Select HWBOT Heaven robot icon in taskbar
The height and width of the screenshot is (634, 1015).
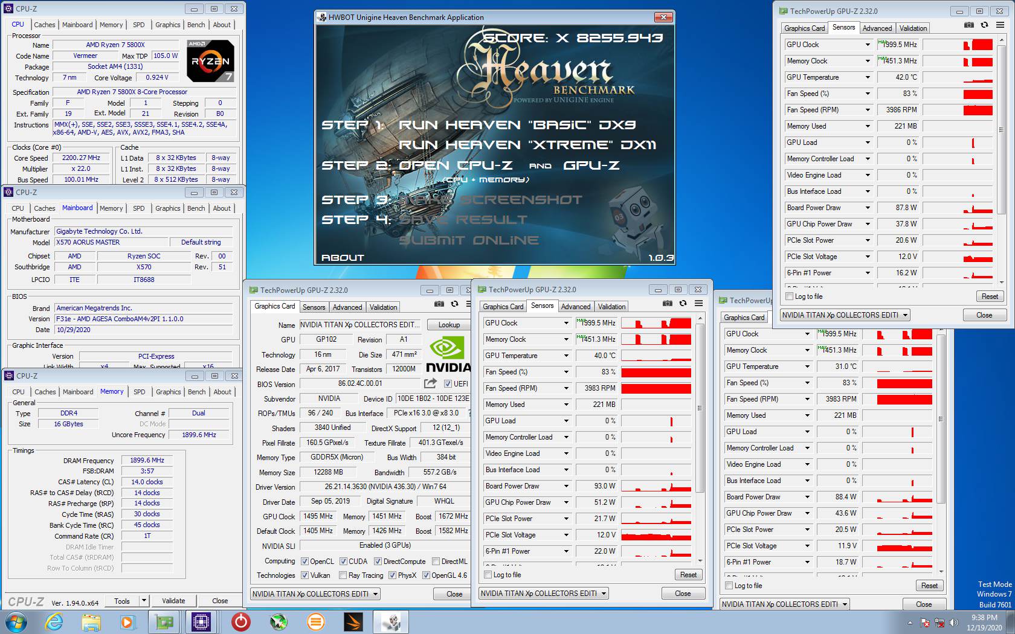391,622
